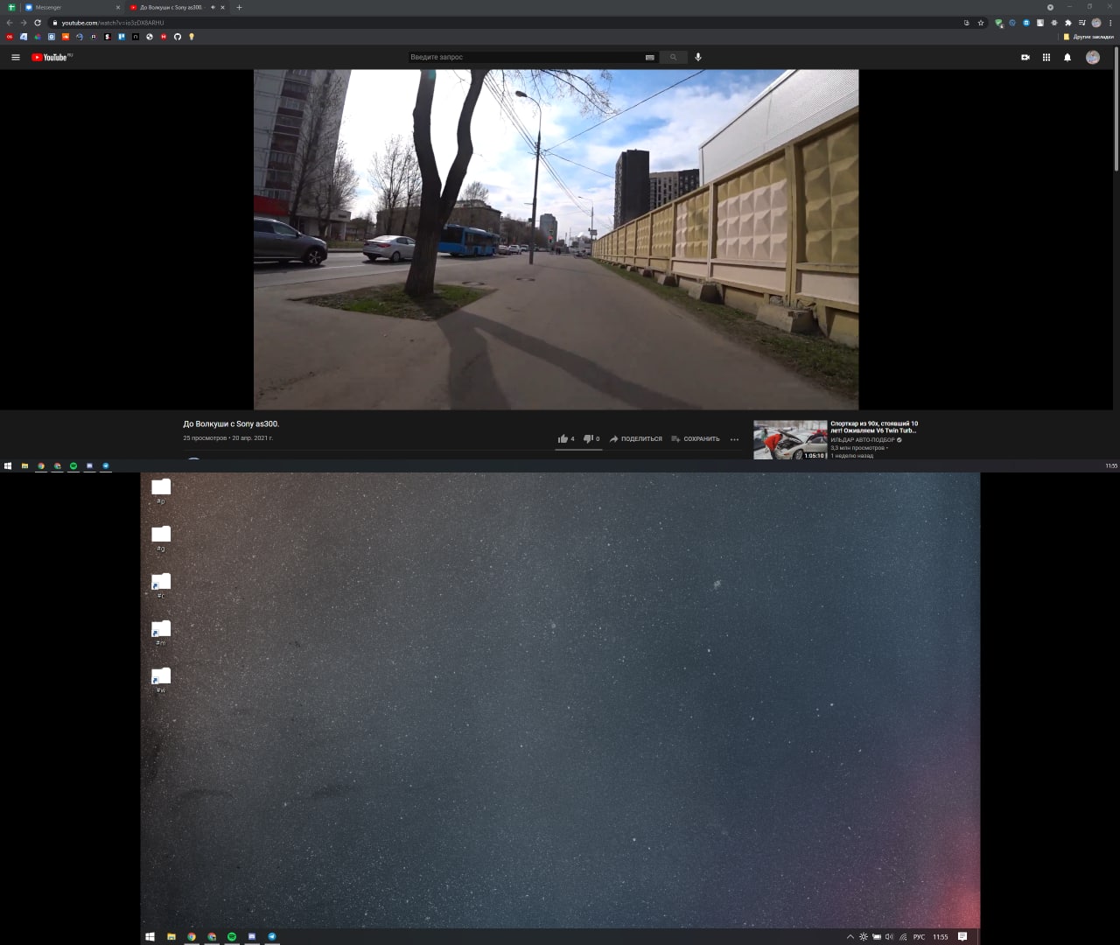This screenshot has height=945, width=1120.
Task: Start voice search with the microphone icon
Action: [x=698, y=57]
